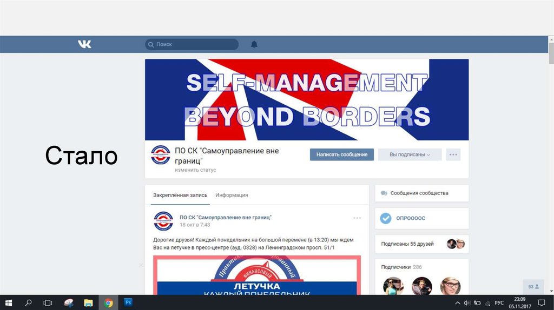Open Windows taskbar search
554x310 pixels.
coord(28,302)
